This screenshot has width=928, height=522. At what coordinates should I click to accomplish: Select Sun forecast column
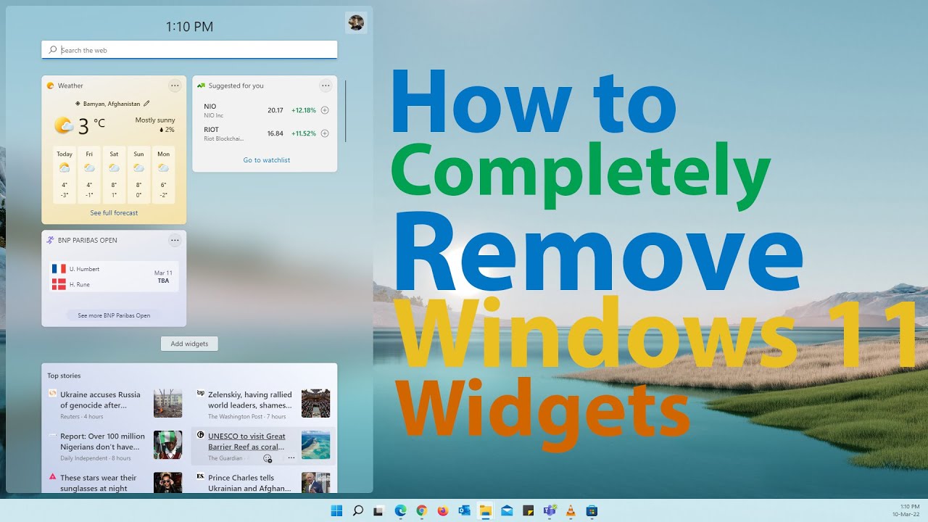138,175
